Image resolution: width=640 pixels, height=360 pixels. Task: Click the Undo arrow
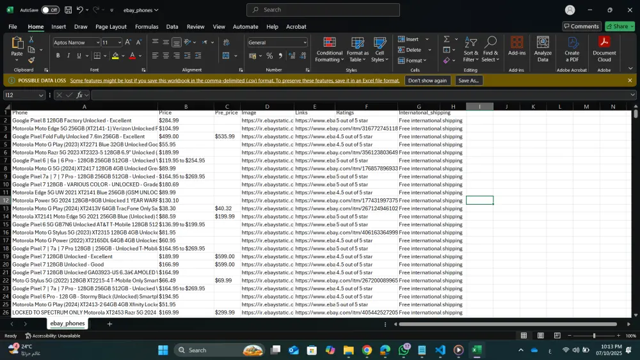(80, 10)
